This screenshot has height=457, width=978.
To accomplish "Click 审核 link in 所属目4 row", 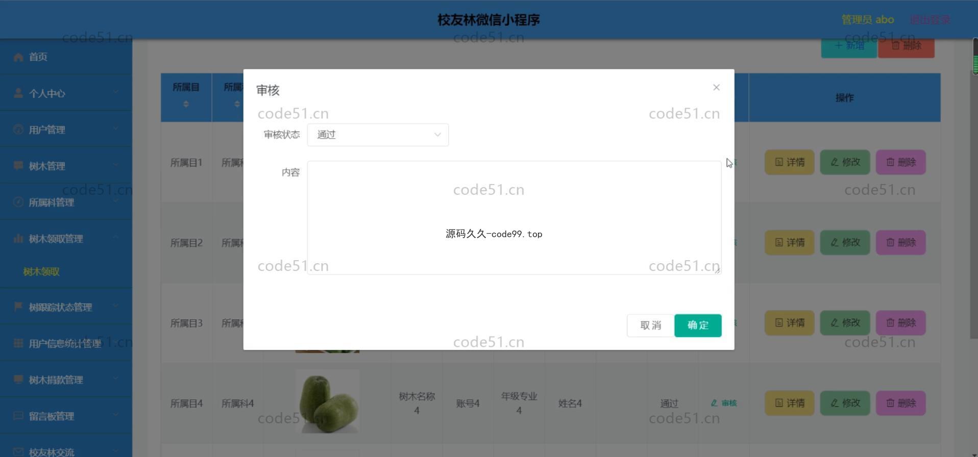I will (724, 403).
